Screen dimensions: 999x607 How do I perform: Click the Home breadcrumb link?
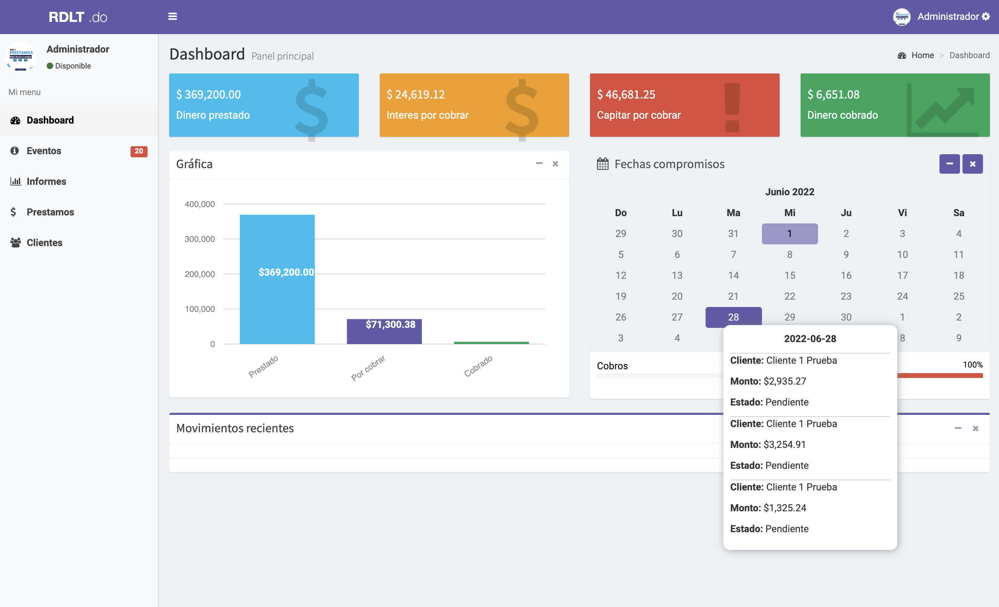pyautogui.click(x=922, y=55)
